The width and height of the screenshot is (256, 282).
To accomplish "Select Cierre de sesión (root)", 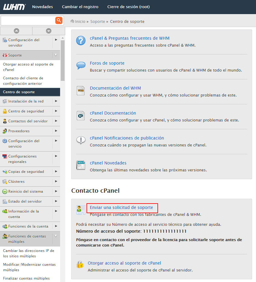I will click(x=128, y=7).
